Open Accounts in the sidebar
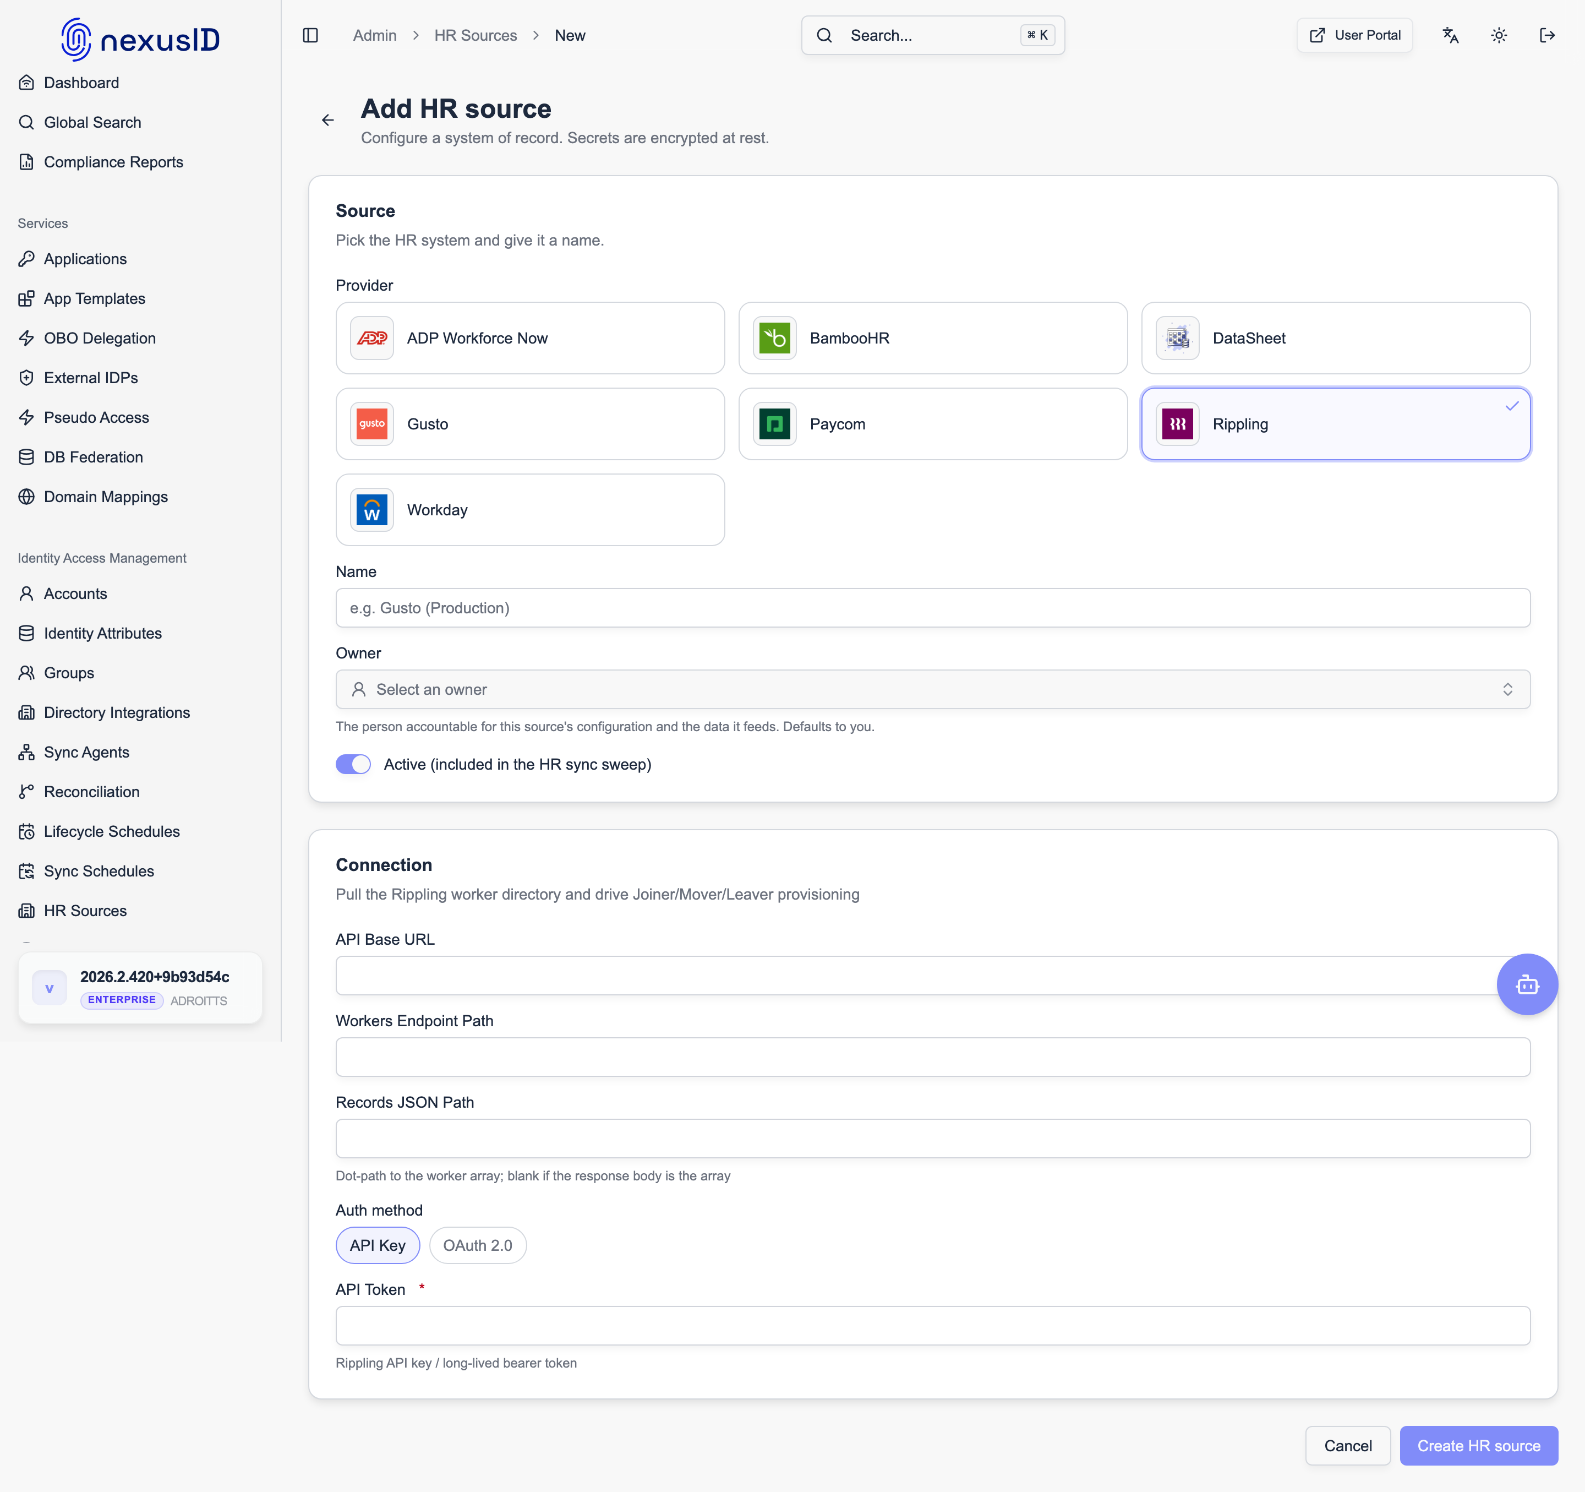The image size is (1585, 1492). point(140,594)
